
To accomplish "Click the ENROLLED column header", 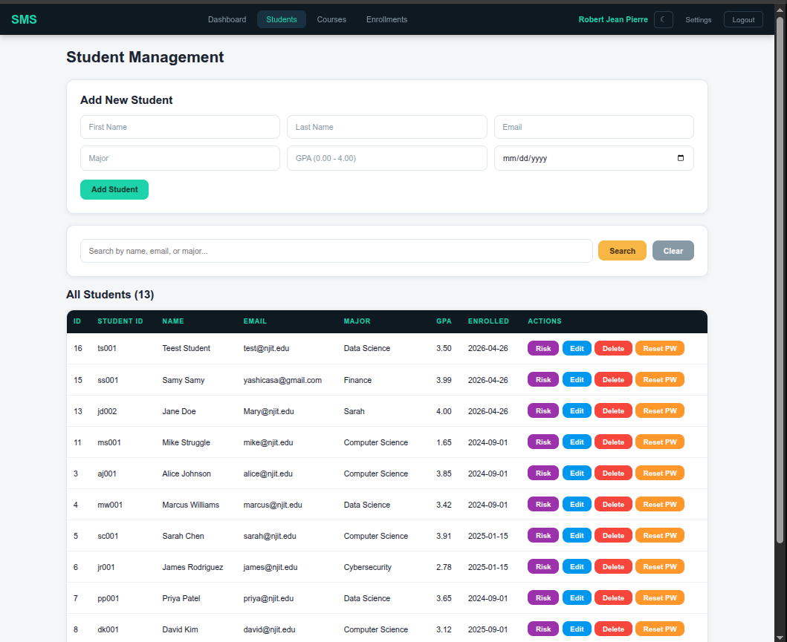I will coord(488,321).
